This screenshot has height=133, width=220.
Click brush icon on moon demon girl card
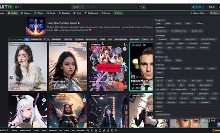click(84, 100)
